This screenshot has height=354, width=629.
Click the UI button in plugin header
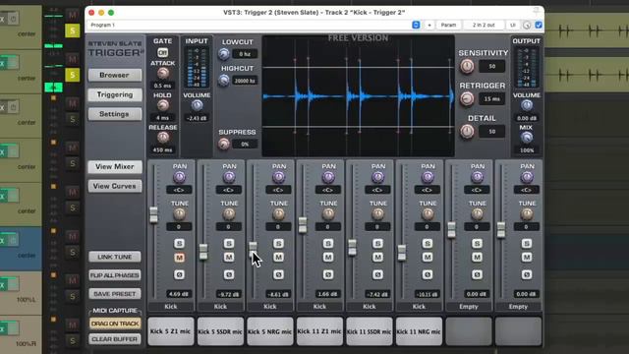[x=513, y=25]
